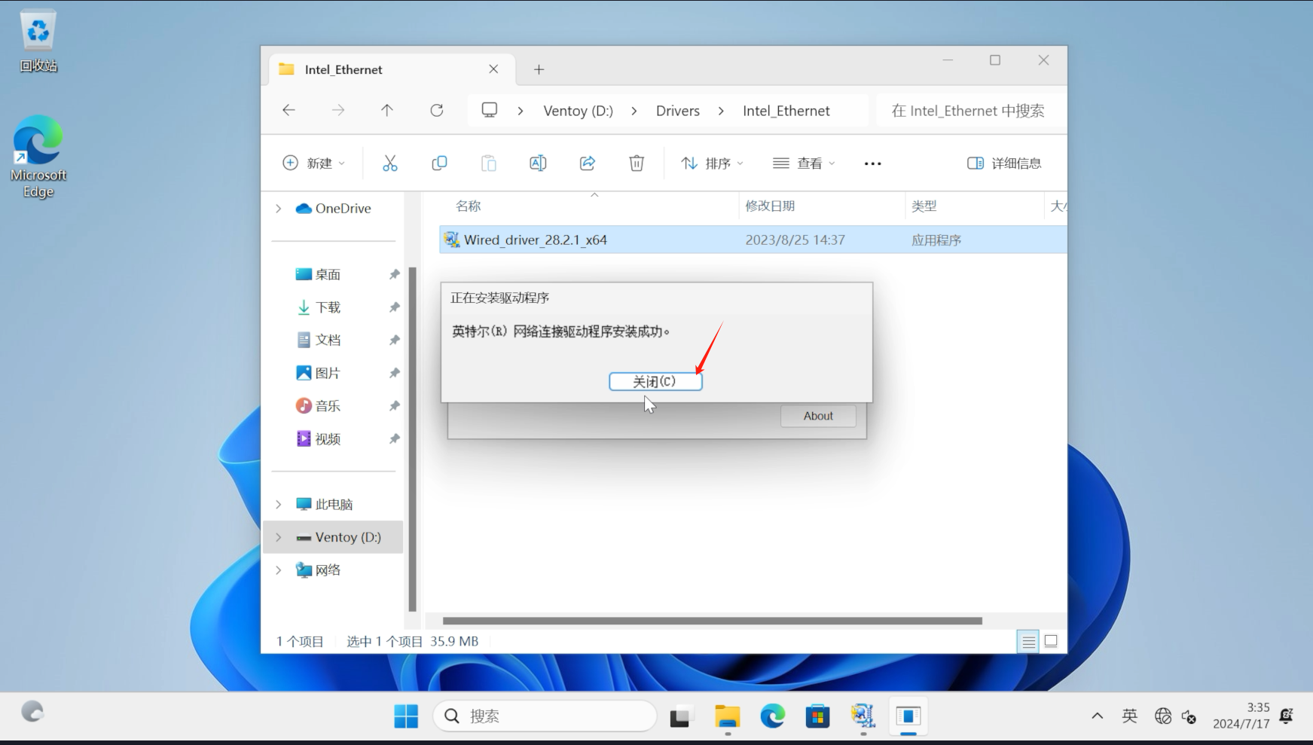This screenshot has width=1313, height=745.
Task: Click Intel_Ethernet in the breadcrumb path
Action: 786,111
